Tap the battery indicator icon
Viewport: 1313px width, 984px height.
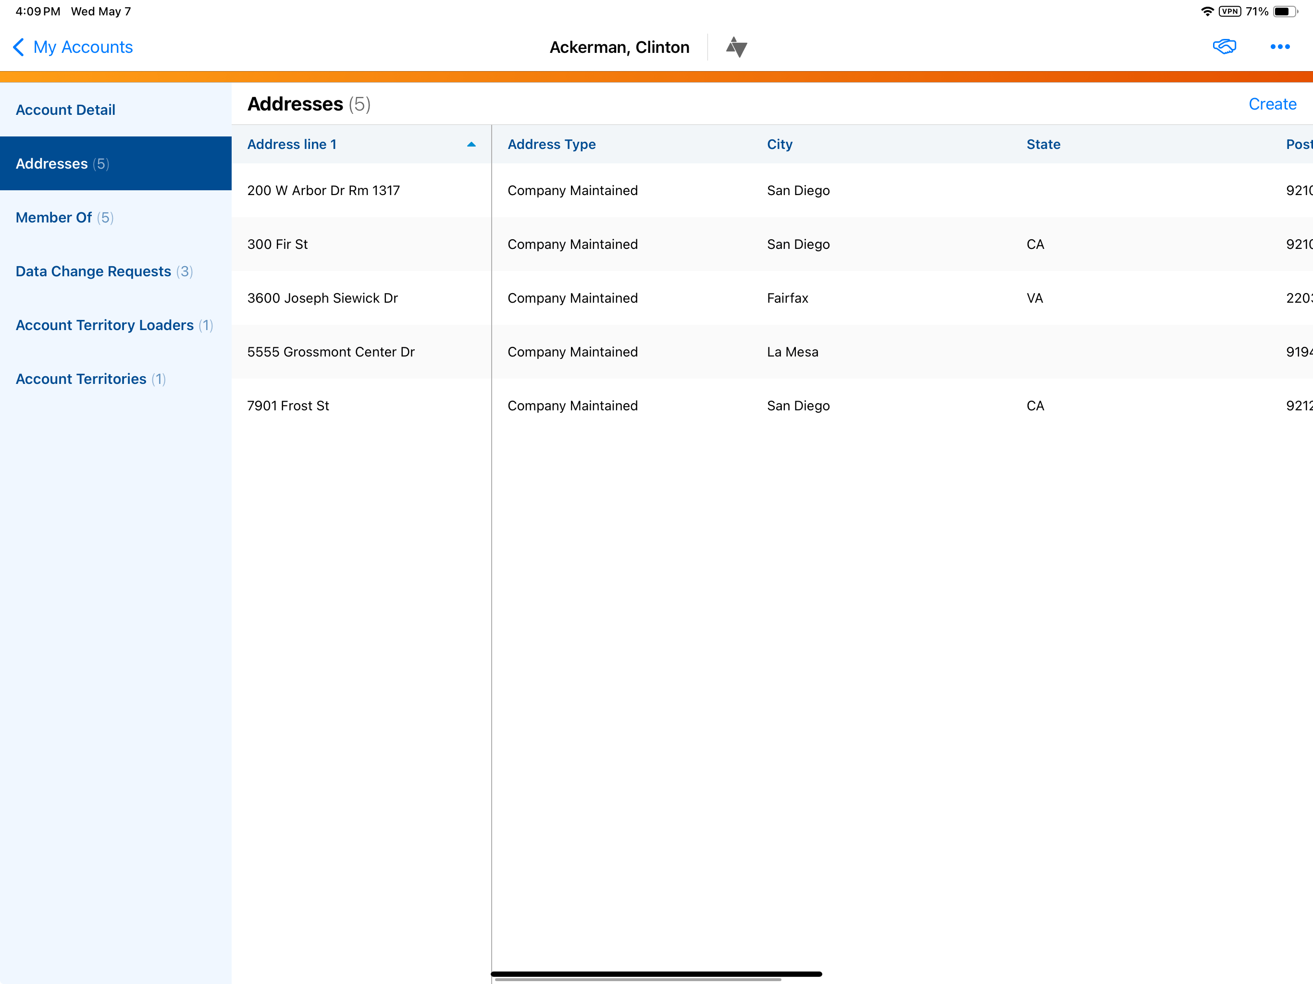tap(1285, 11)
